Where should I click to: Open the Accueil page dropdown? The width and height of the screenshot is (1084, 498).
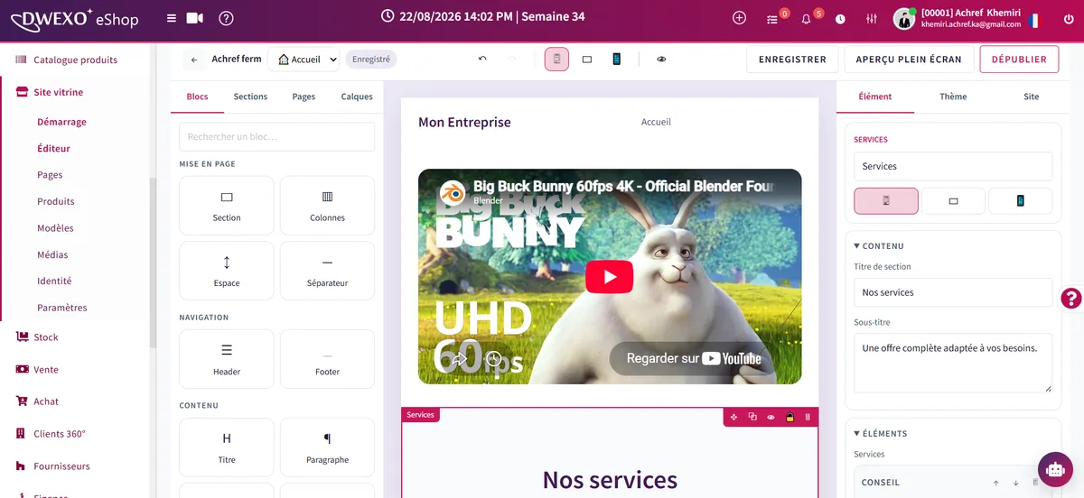304,60
